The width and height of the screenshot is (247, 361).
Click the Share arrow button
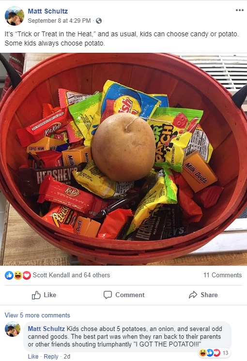203,295
